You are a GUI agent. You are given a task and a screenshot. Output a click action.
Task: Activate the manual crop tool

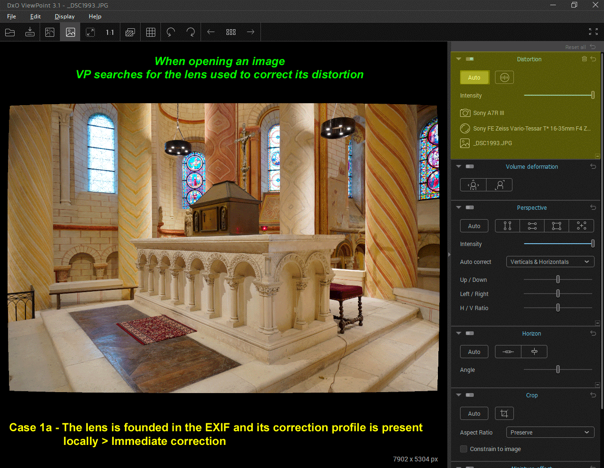coord(504,414)
